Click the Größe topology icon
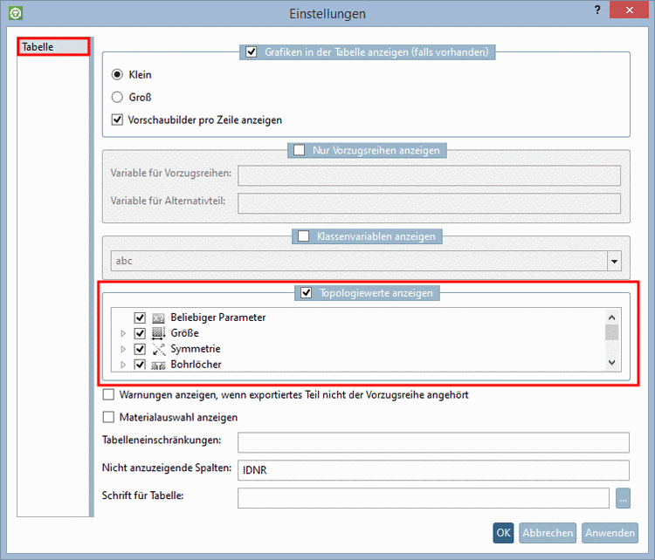The height and width of the screenshot is (560, 655). click(158, 333)
